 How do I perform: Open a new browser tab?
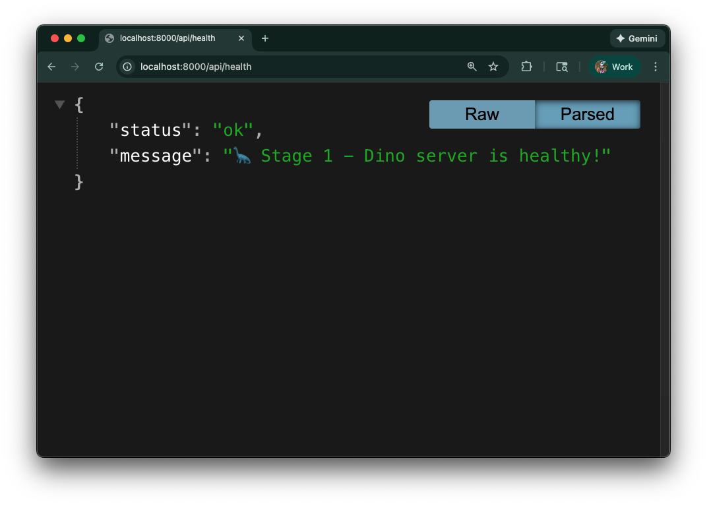pos(265,38)
